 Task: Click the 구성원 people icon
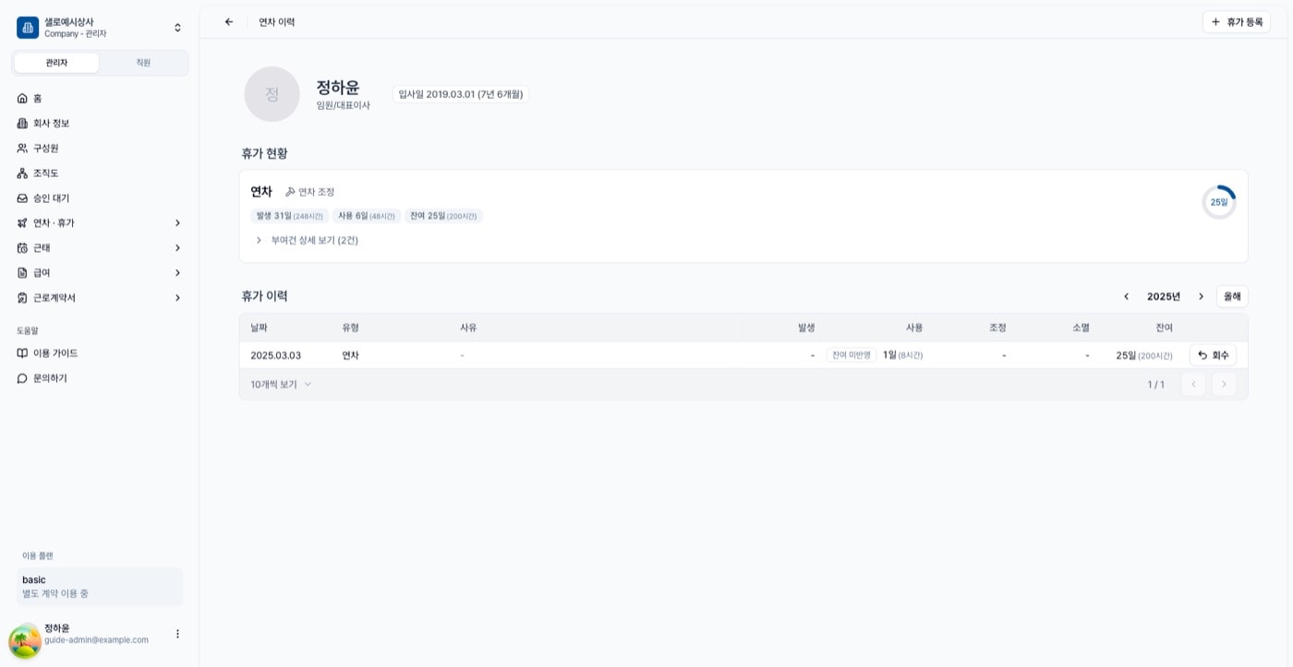[x=22, y=148]
